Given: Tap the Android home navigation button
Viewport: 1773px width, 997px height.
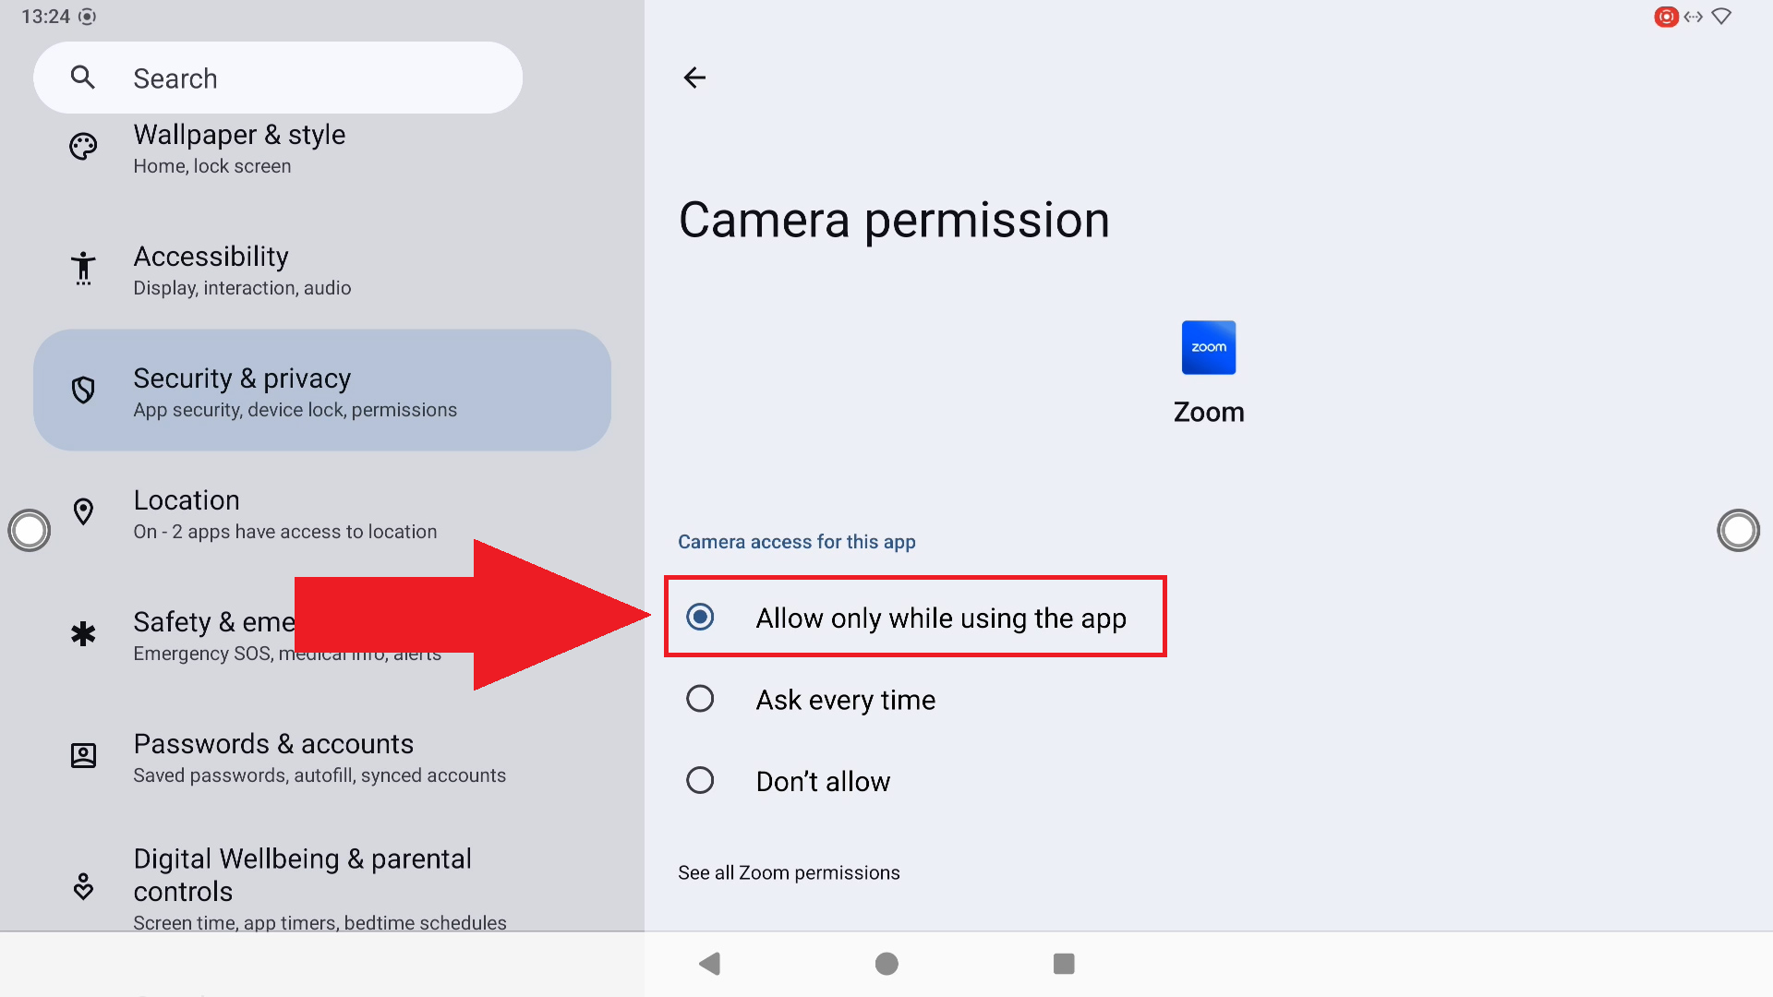Looking at the screenshot, I should pyautogui.click(x=886, y=964).
